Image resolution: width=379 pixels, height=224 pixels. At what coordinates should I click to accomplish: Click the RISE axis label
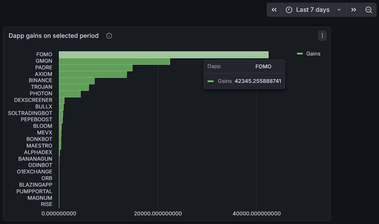click(46, 204)
